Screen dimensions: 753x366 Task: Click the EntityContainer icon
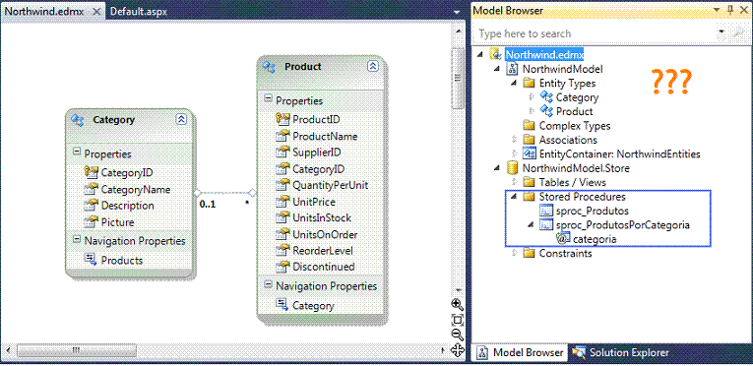click(529, 154)
